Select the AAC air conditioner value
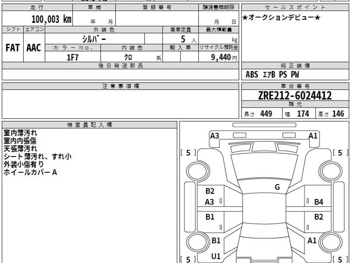This screenshot has height=263, width=351. point(34,48)
